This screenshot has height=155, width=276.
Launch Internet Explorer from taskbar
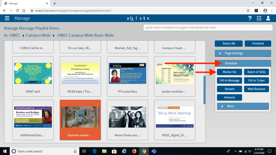(124, 151)
